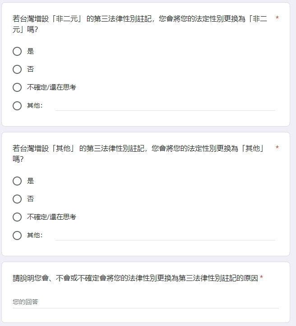Click the 不確定/還在思考 label text in first question

tap(51, 87)
